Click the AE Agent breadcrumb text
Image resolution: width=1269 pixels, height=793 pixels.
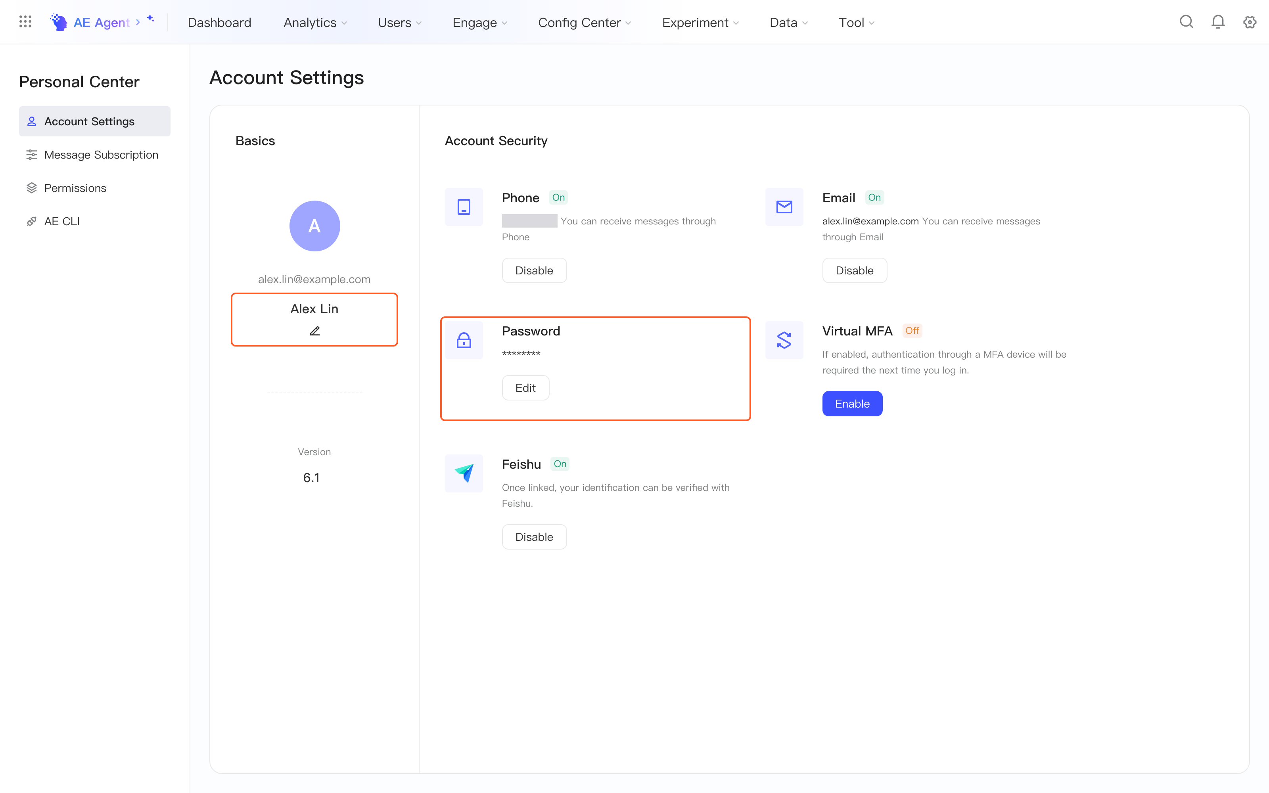coord(101,23)
